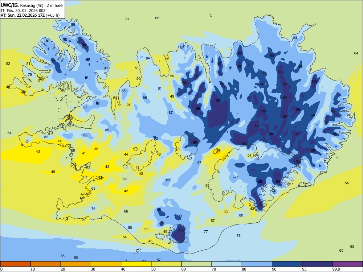Click the 'VT: Sun. 22.02.2026 17Z (+65 h)' line
The width and height of the screenshot is (363, 272).
[x=30, y=15]
